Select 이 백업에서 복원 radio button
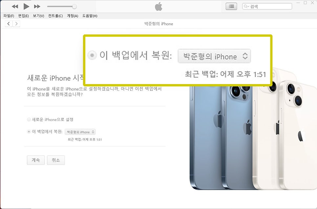Viewport: 317px width, 209px height. (x=29, y=132)
